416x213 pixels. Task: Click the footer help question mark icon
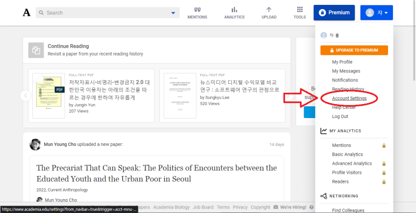coord(312,207)
